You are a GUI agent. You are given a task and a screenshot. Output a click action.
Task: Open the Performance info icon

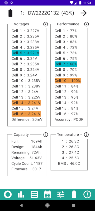point(86,24)
